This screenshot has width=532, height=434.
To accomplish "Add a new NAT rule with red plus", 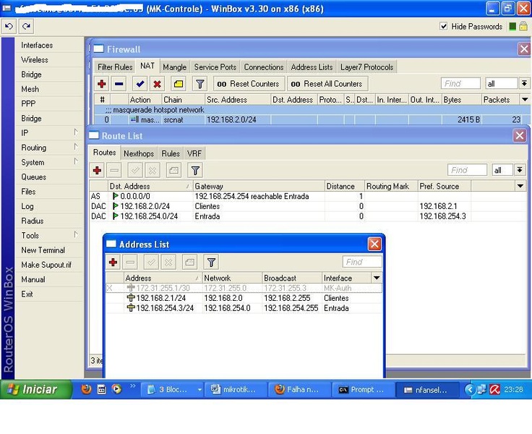I will (x=101, y=84).
